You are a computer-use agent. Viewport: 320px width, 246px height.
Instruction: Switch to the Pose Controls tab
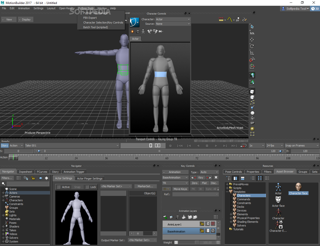click(233, 172)
